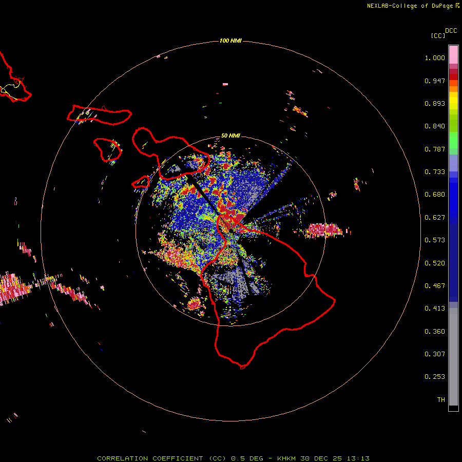
Task: Click the NEXLAB-College of DuPage label
Action: click(x=410, y=6)
